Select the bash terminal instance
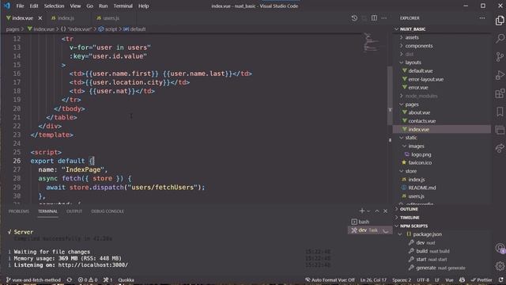Image resolution: width=506 pixels, height=285 pixels. (370, 222)
